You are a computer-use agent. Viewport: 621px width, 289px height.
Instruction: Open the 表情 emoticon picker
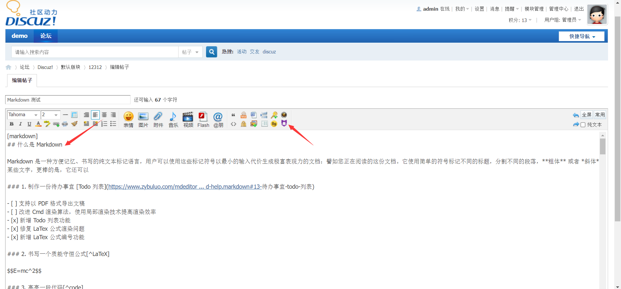click(x=128, y=120)
